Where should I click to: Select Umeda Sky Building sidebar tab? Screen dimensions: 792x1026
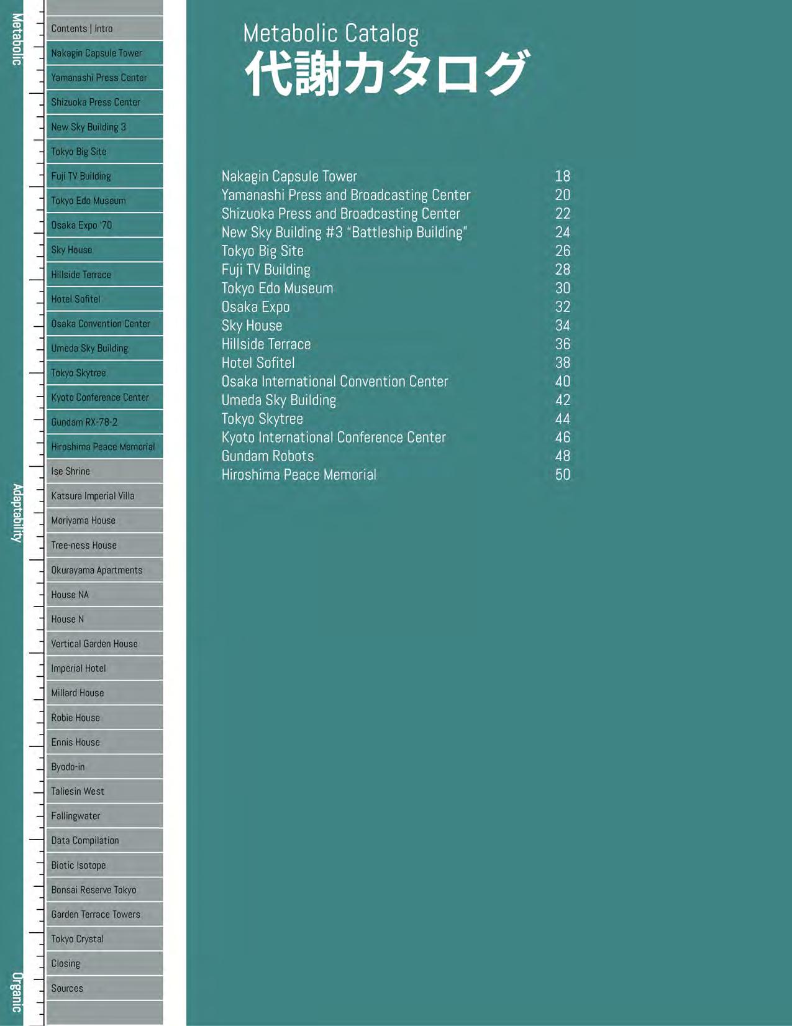pos(104,348)
